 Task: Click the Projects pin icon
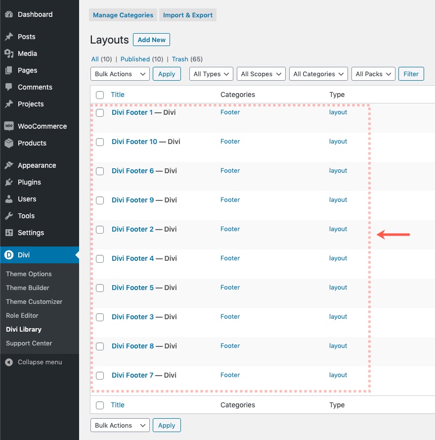pos(9,104)
